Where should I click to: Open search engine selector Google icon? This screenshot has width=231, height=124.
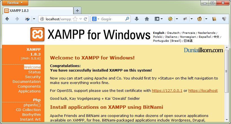tap(95, 19)
